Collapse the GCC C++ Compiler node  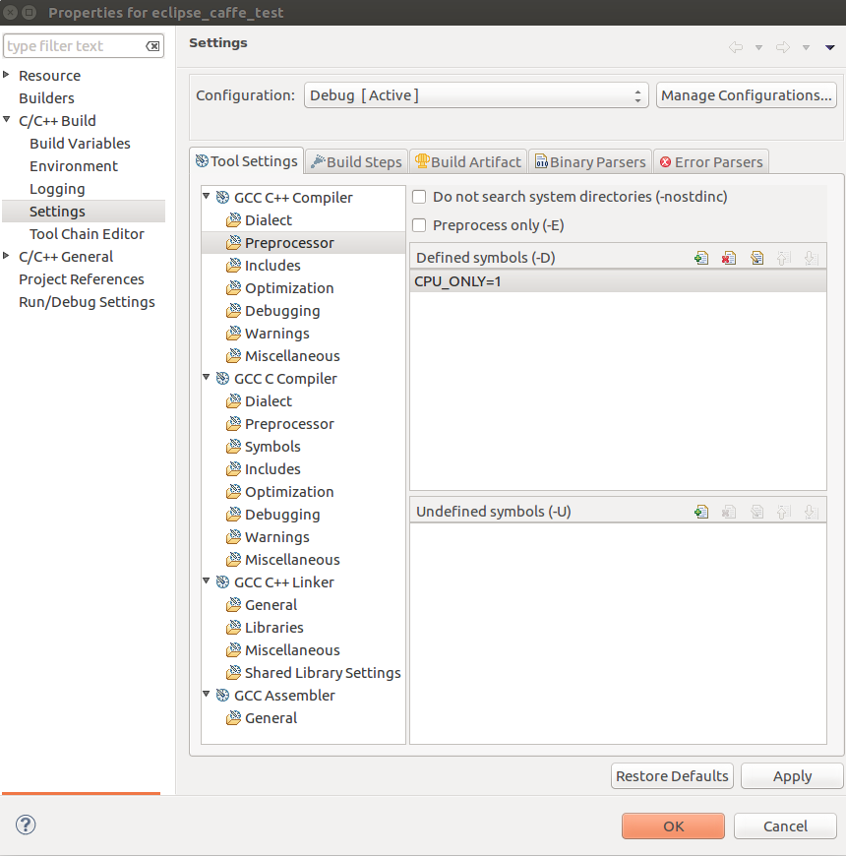tap(207, 196)
